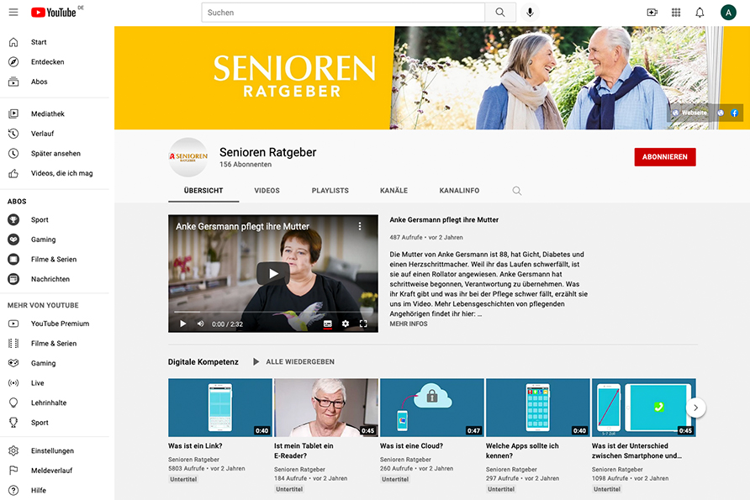This screenshot has width=750, height=500.
Task: Switch to the PLAYLISTS tab
Action: (330, 190)
